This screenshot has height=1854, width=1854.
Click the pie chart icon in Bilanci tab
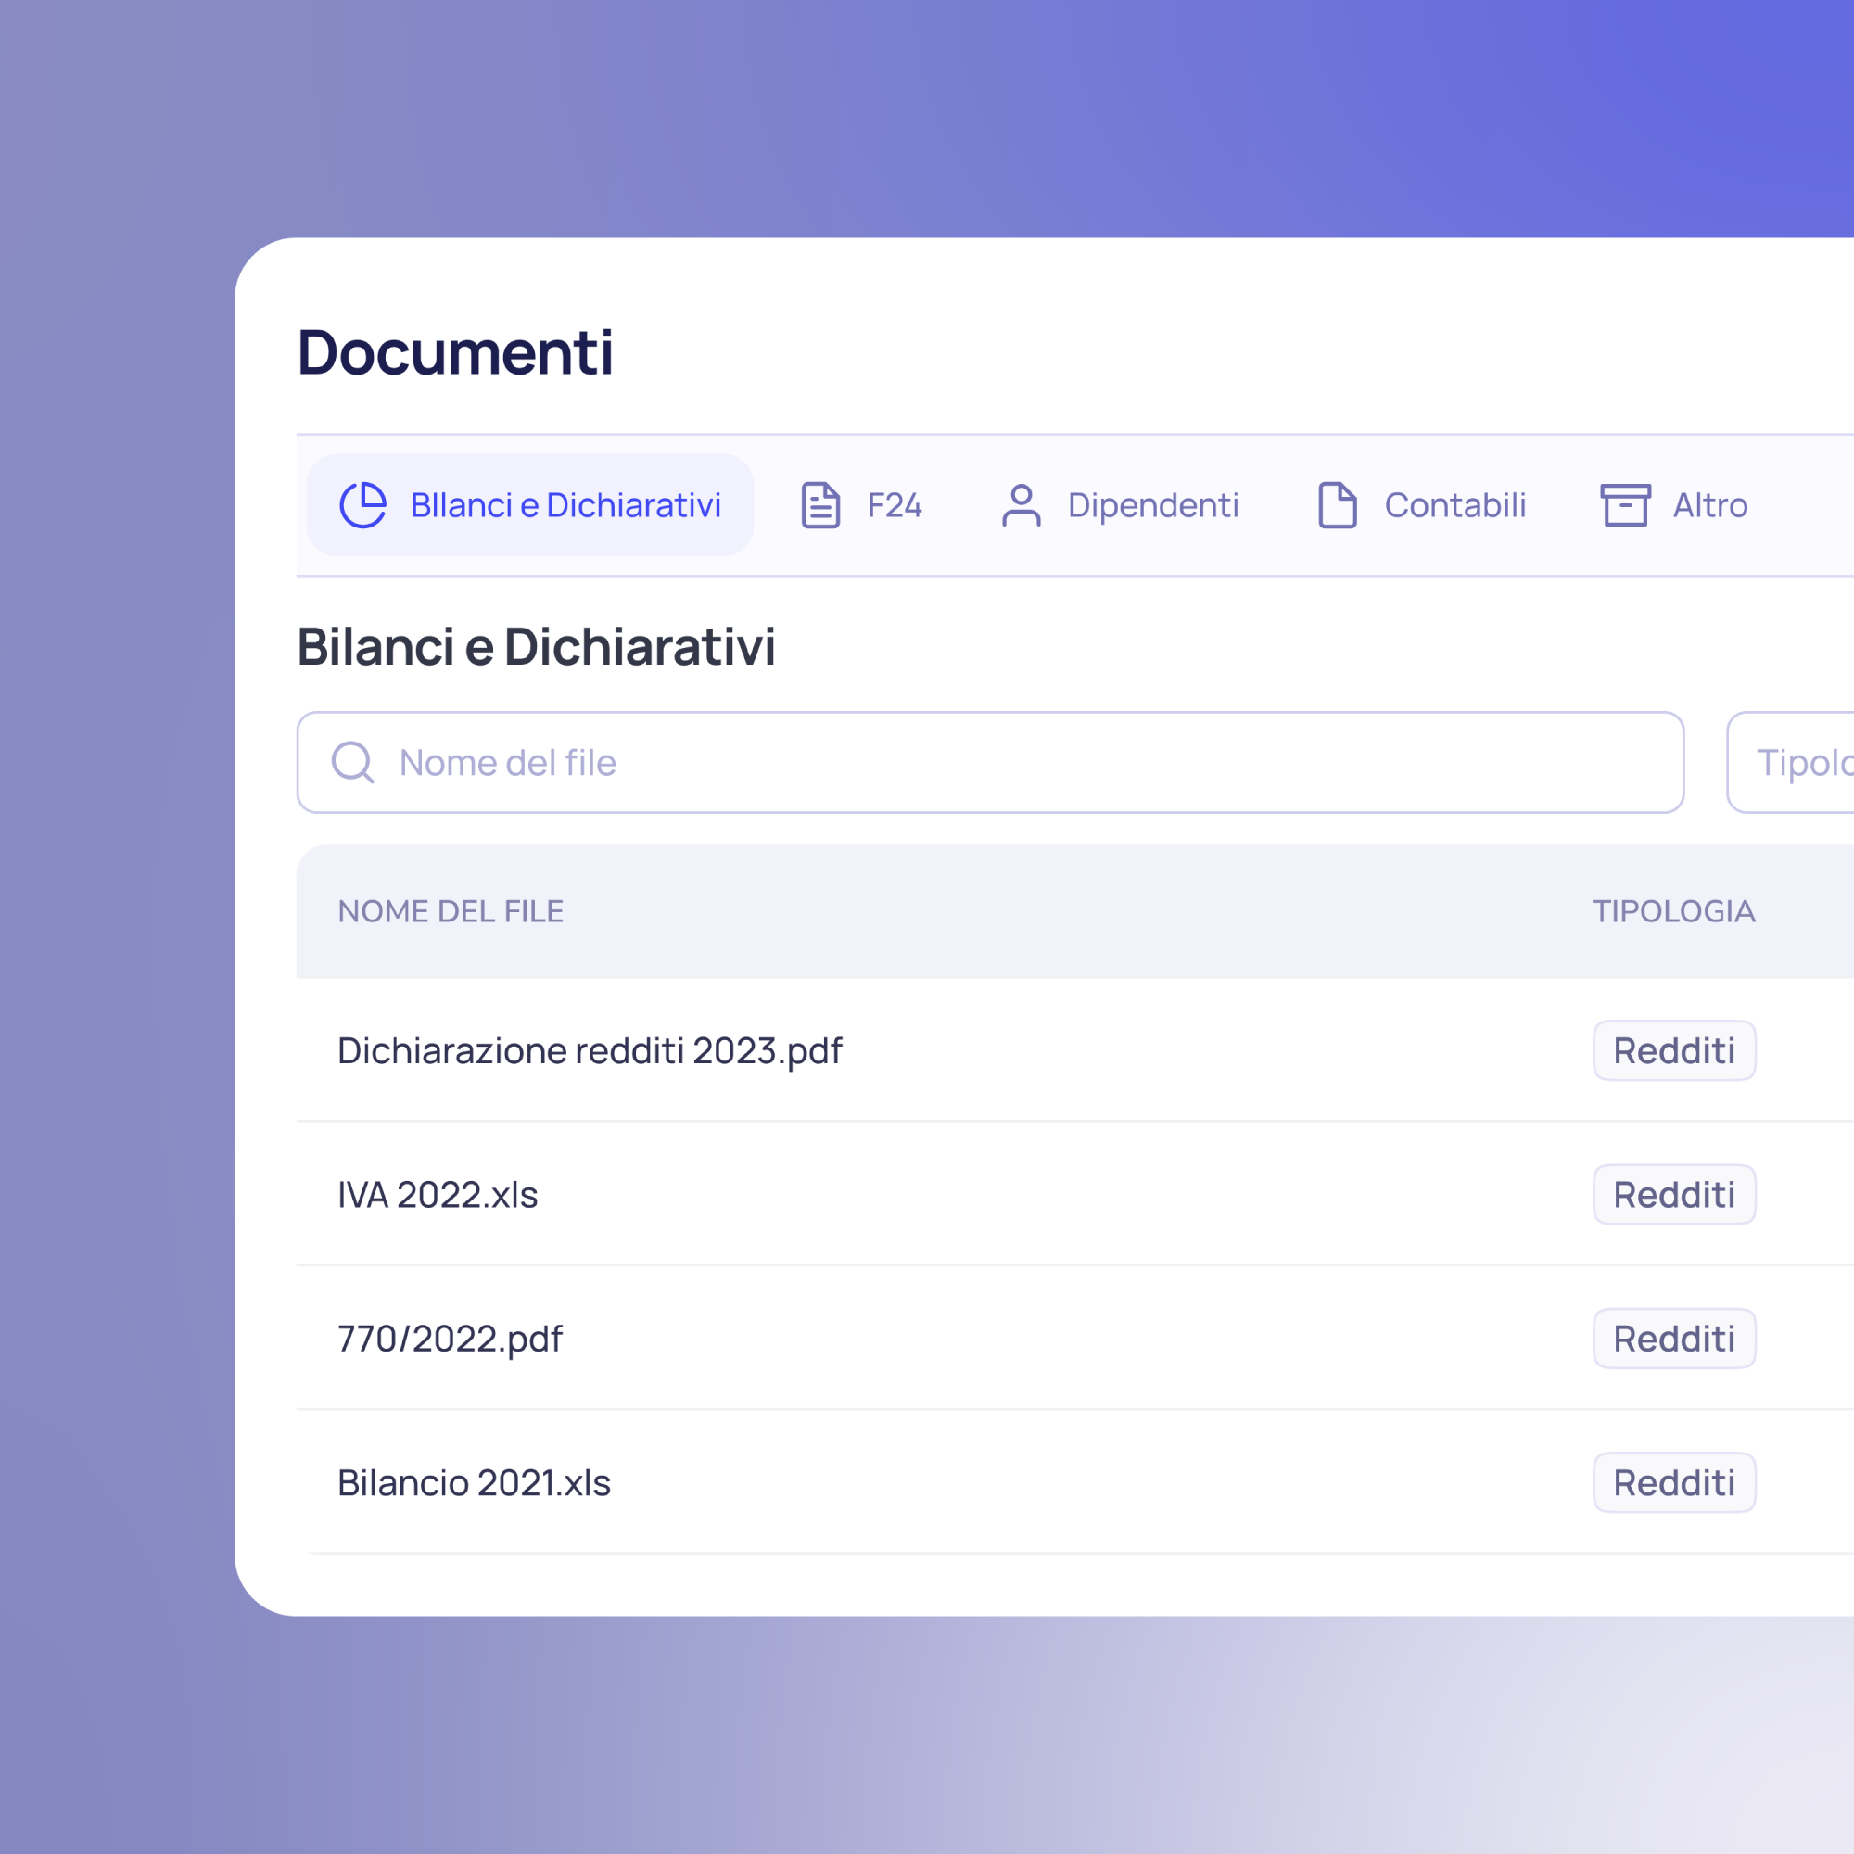(362, 505)
